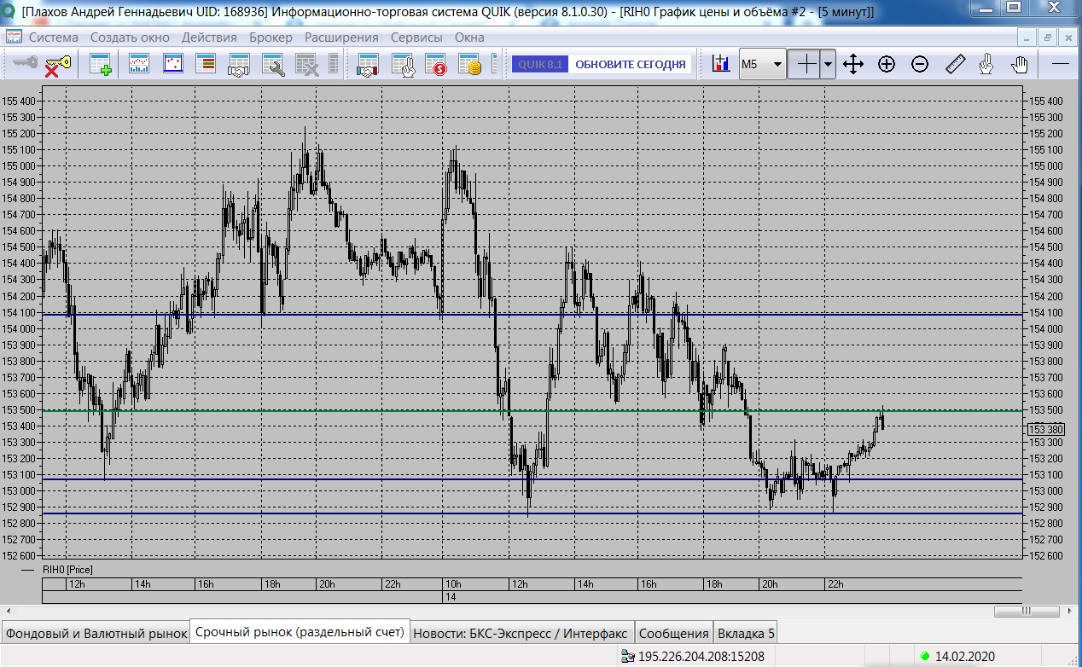This screenshot has height=667, width=1082.
Task: Select the ruler measurement tool
Action: coord(954,64)
